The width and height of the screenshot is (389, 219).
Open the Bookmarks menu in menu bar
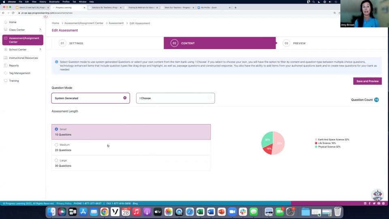(54, 2)
